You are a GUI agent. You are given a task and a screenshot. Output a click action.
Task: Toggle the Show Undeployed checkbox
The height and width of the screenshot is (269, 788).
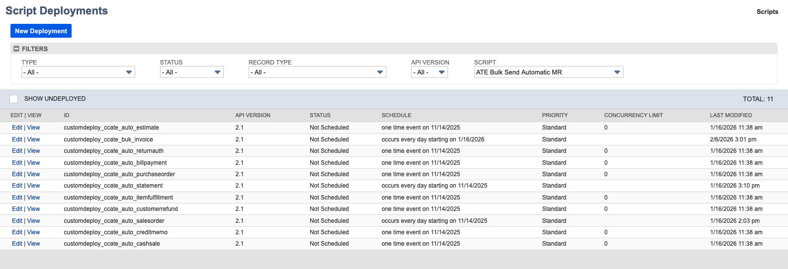click(x=14, y=99)
